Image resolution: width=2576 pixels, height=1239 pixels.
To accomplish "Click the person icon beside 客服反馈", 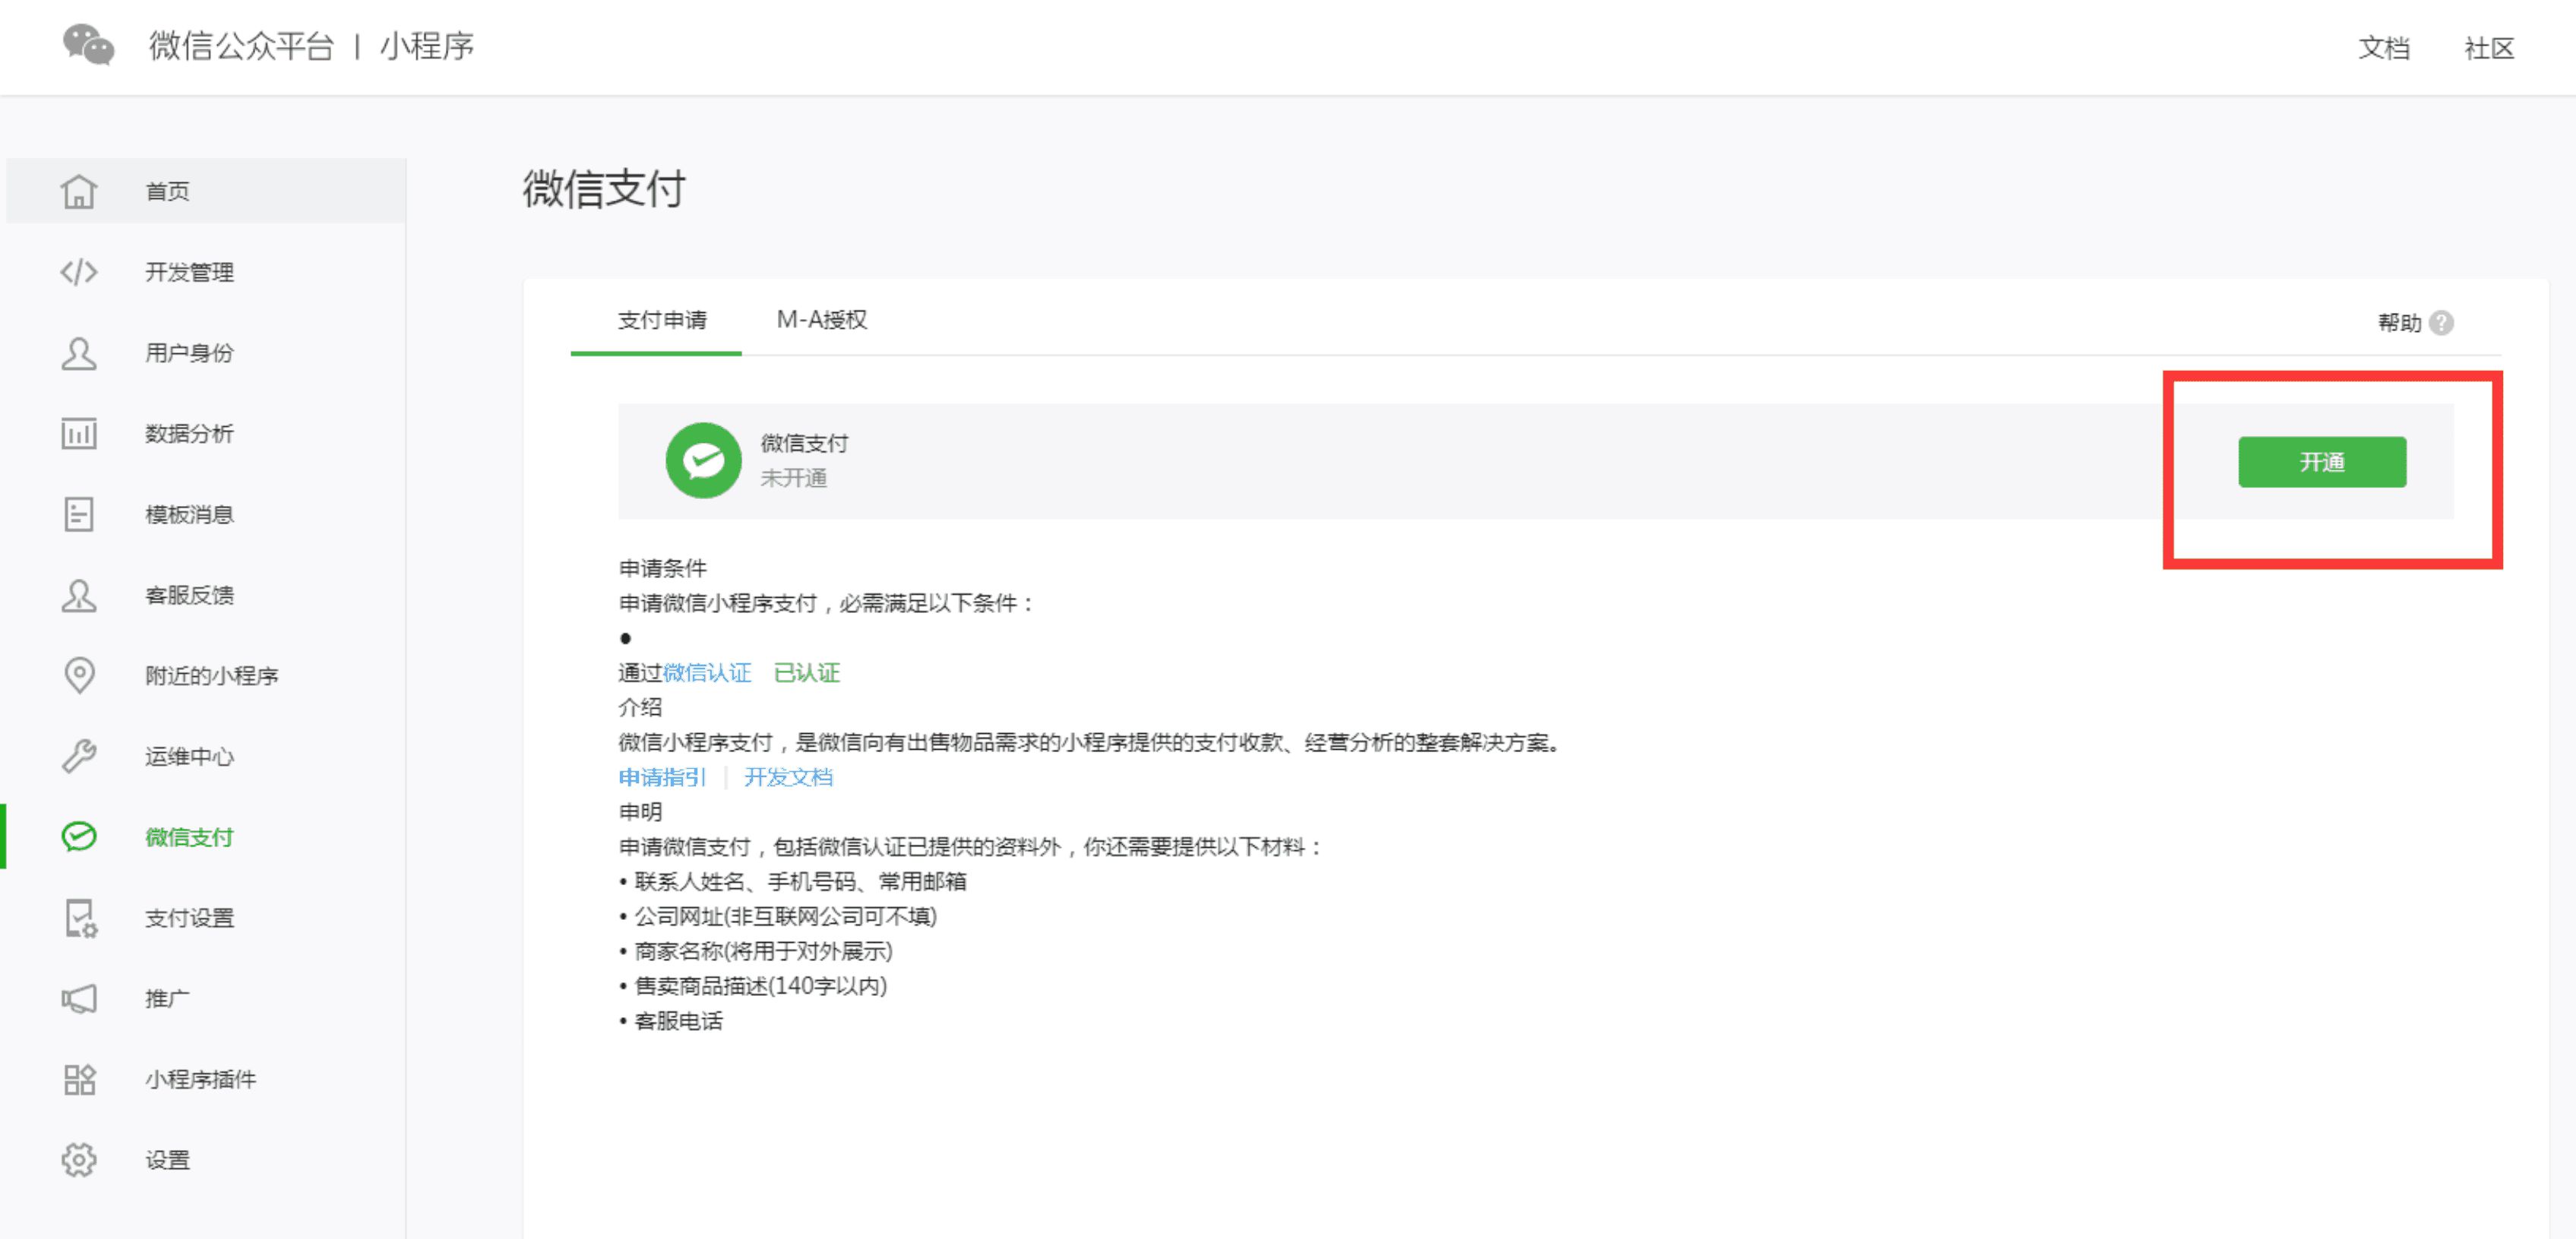I will tap(79, 595).
